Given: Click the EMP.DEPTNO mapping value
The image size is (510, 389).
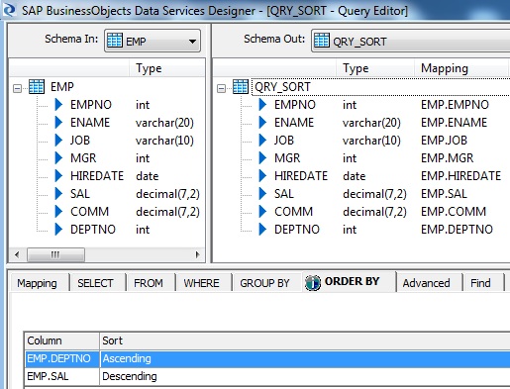Looking at the screenshot, I should (x=457, y=230).
